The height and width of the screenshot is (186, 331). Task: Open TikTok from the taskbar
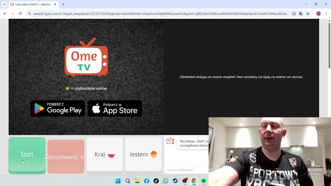tap(156, 181)
